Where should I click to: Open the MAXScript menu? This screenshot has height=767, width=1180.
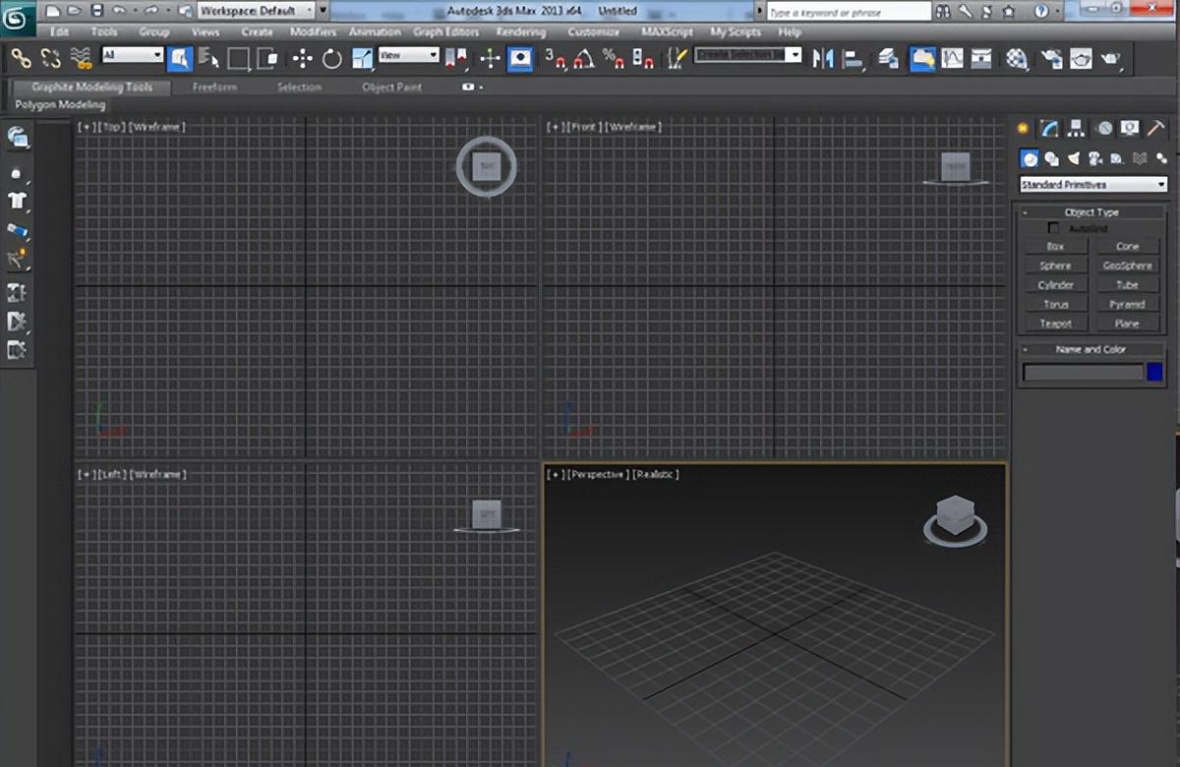coord(667,31)
